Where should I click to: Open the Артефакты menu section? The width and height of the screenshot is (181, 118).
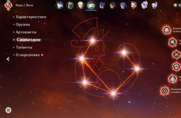pos(26,32)
